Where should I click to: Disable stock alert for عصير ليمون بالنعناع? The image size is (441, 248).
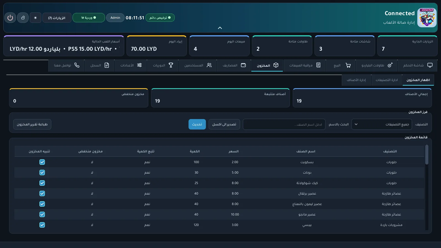42,204
